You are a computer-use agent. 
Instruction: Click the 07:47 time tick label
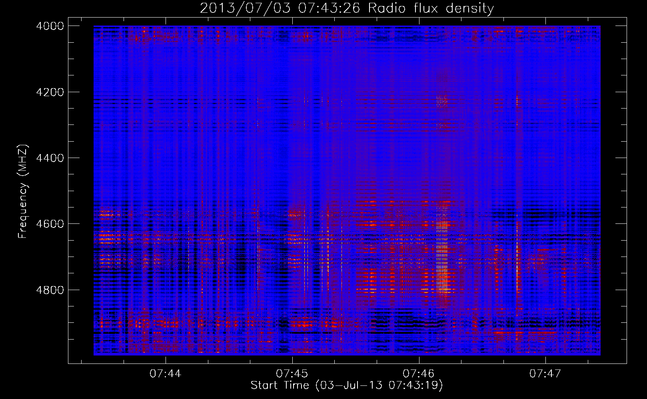(x=545, y=374)
